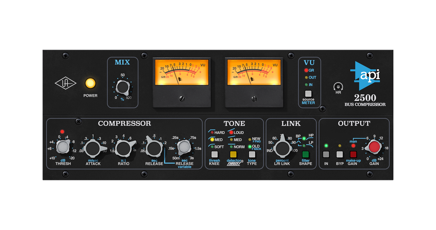This screenshot has width=436, height=230.
Task: Click the COMPRESSOR section title
Action: (124, 123)
